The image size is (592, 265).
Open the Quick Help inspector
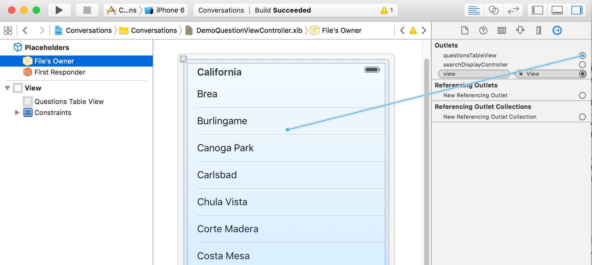(x=483, y=30)
